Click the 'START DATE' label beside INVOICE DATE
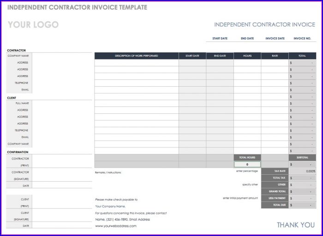This screenshot has width=323, height=236. [220, 38]
